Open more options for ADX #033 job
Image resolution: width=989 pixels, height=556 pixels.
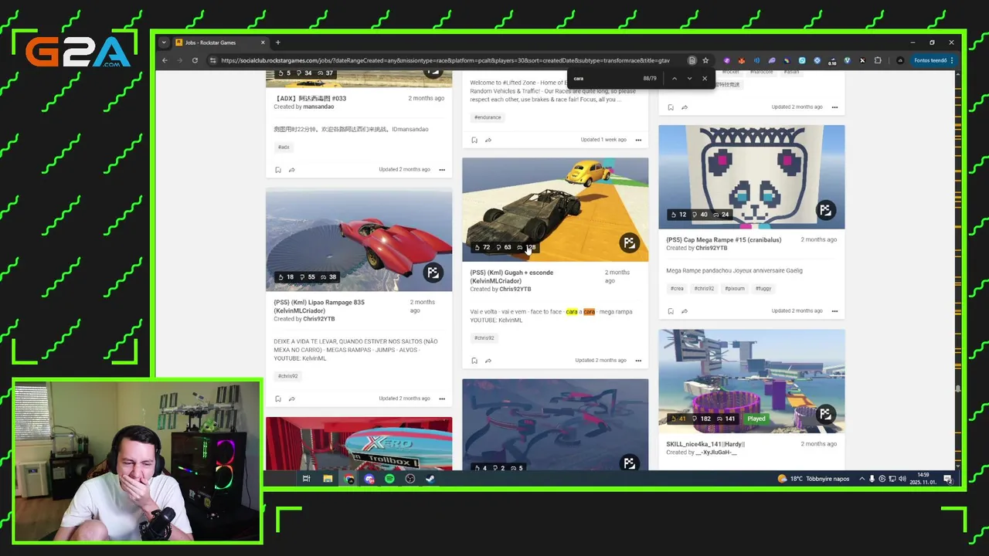(442, 170)
